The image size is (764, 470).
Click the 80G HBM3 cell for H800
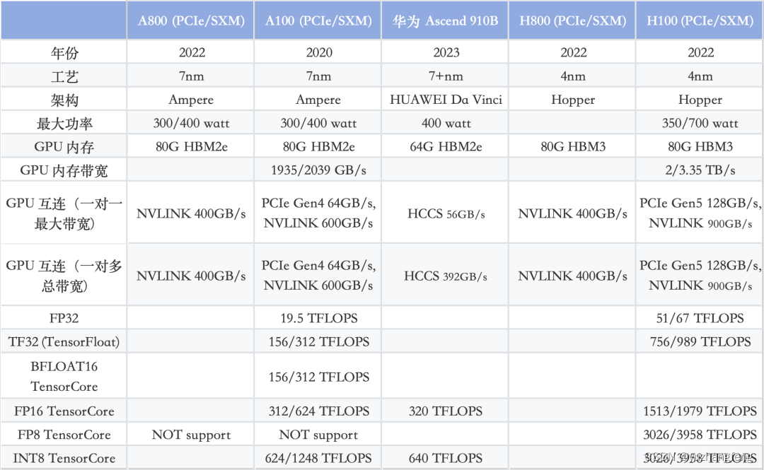(x=573, y=146)
